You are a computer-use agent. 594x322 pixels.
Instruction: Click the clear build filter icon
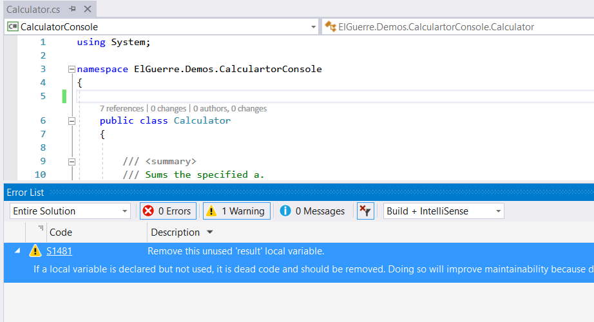tap(365, 211)
